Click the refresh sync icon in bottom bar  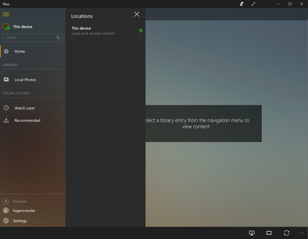287,233
